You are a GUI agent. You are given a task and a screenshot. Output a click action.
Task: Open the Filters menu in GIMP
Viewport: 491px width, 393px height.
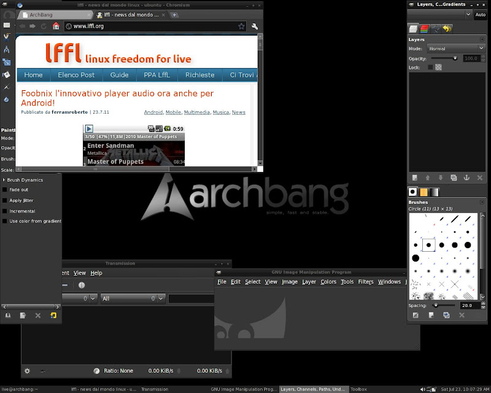[366, 282]
